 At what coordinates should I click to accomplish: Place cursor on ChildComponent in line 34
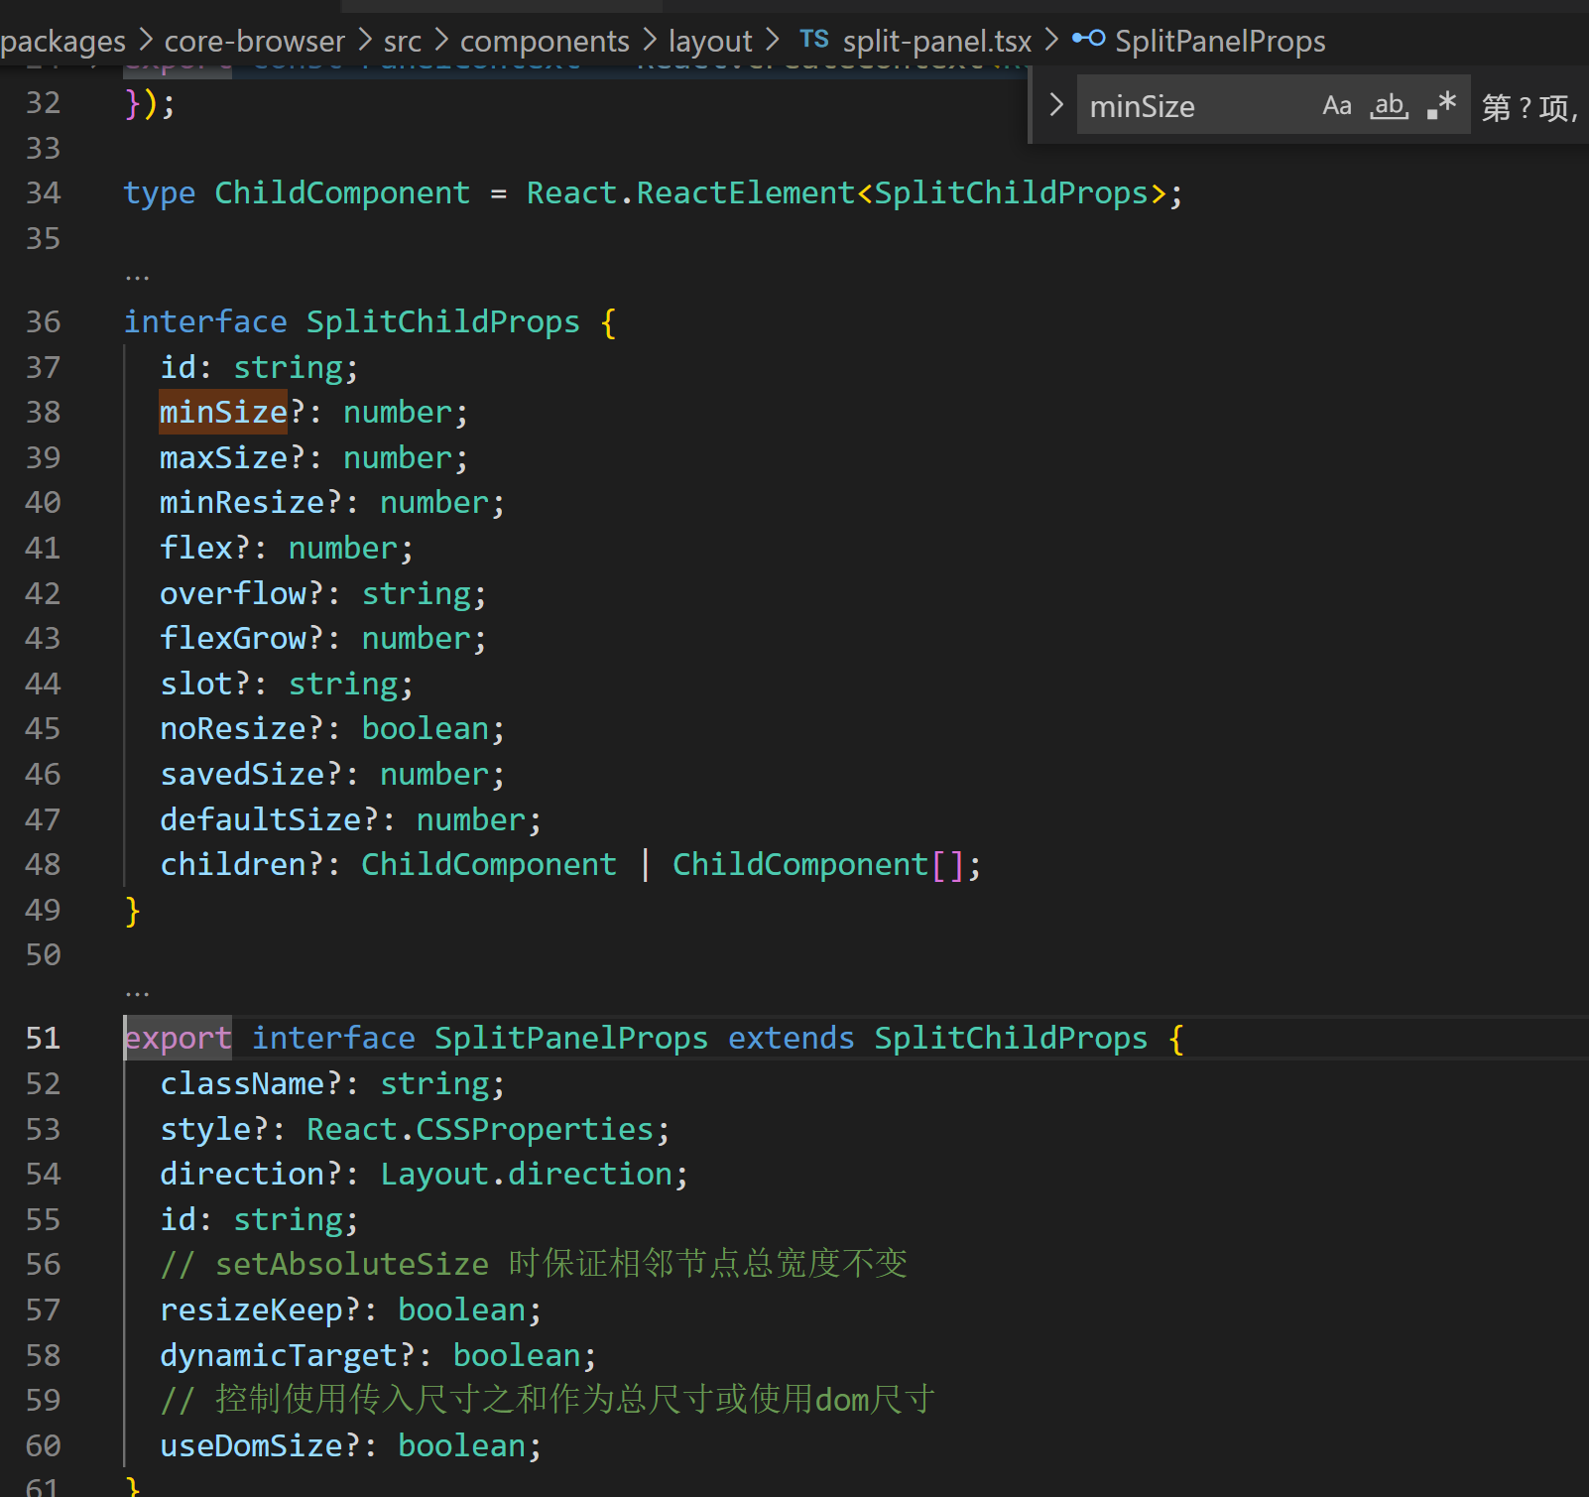click(x=341, y=191)
